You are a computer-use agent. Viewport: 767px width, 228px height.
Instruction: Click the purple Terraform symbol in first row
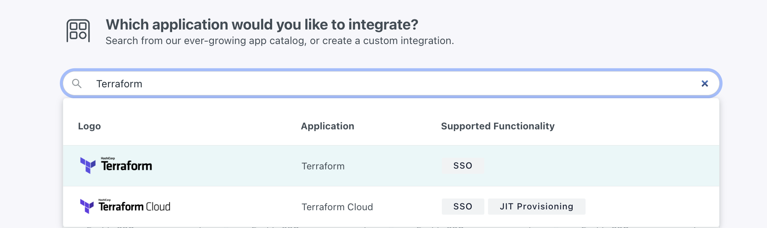coord(87,165)
